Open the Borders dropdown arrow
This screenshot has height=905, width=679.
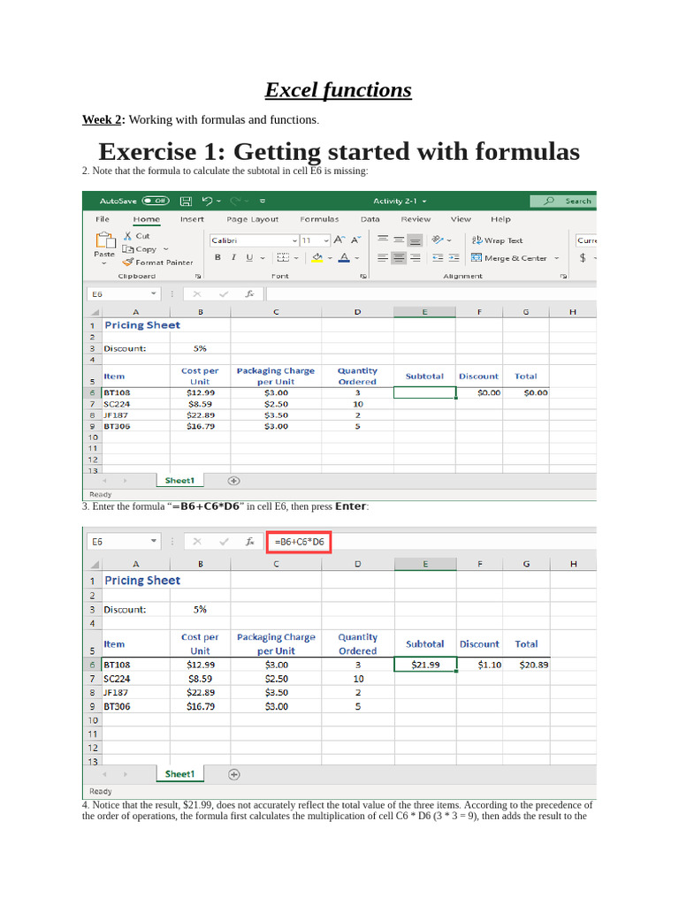tap(296, 258)
